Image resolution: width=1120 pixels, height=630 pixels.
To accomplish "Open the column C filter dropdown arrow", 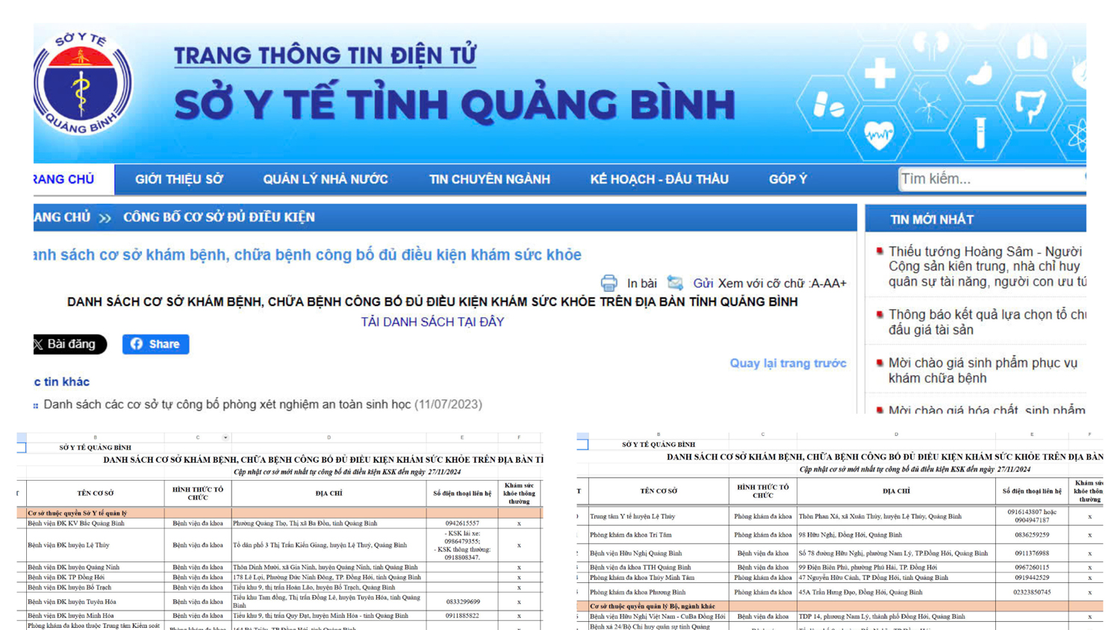I will click(x=225, y=437).
